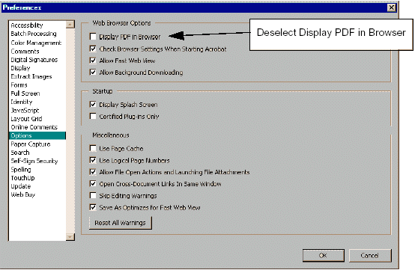Open Color Management preferences

36,43
